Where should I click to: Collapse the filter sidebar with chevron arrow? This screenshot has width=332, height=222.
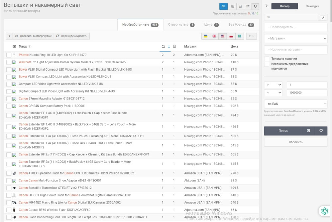click(267, 6)
